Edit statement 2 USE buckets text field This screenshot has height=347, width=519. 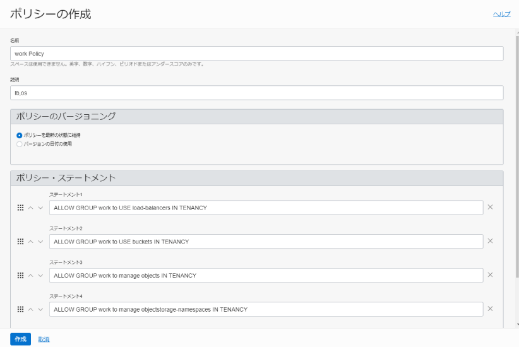pos(266,242)
